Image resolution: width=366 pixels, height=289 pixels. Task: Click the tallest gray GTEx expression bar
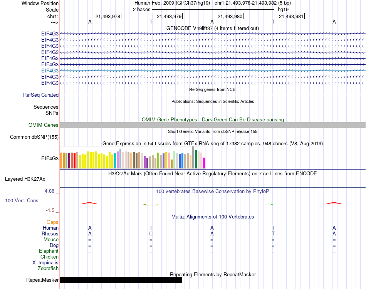[193, 157]
